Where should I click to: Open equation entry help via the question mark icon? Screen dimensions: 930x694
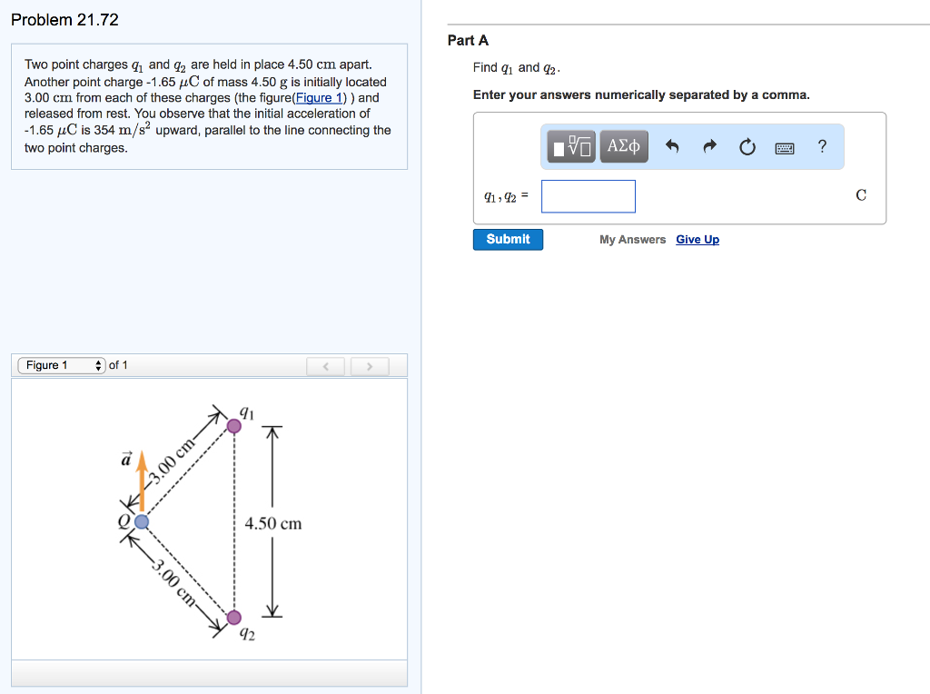click(x=821, y=146)
